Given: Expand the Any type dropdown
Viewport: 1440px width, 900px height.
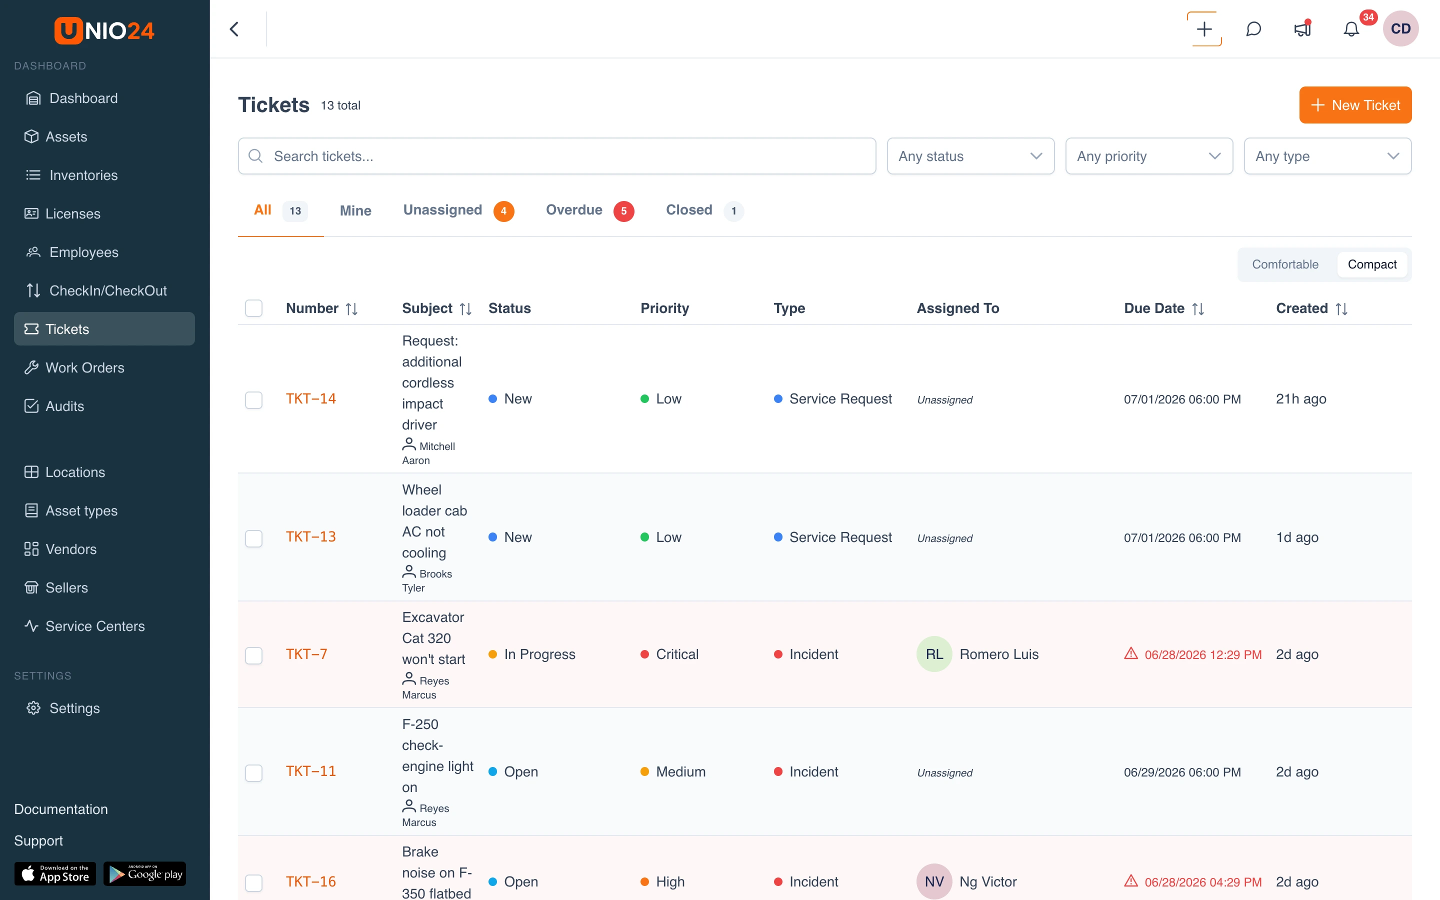Looking at the screenshot, I should pyautogui.click(x=1327, y=156).
